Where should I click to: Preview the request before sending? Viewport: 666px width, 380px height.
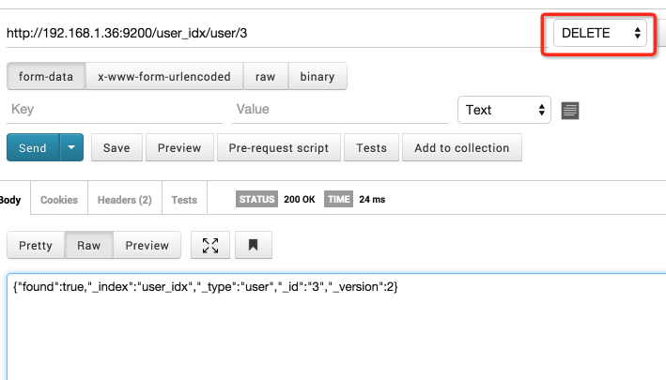tap(179, 147)
